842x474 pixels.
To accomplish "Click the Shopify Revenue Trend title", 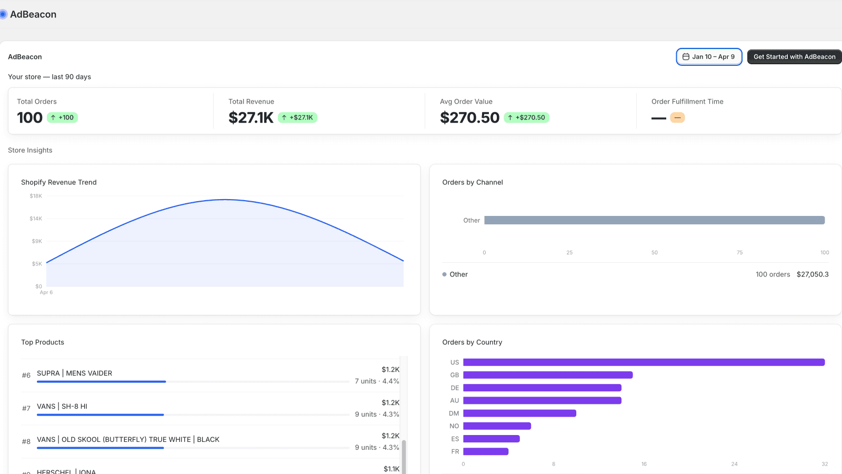I will (59, 182).
